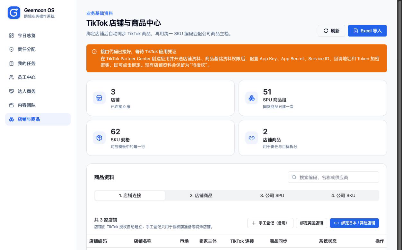Click the 绑定日本 / 其他店铺 button
Screen dimensions: 402x250
[354, 223]
